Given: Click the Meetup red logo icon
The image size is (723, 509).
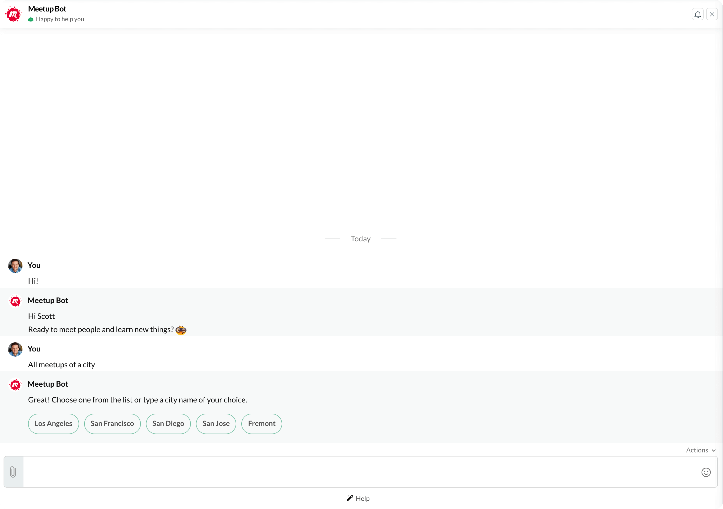Looking at the screenshot, I should (x=14, y=14).
